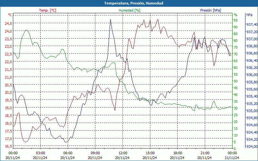Viewport: 258px width, 161px height.
Task: Click the 19,0 temperature axis value
Action: [8, 108]
